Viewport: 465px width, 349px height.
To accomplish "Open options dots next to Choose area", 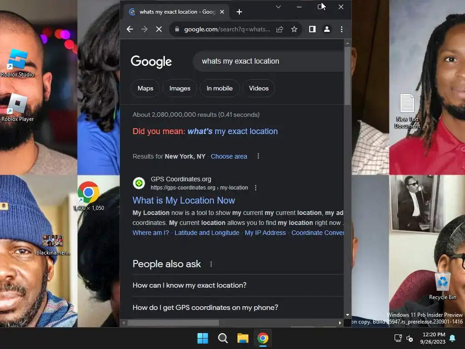I will tap(258, 156).
